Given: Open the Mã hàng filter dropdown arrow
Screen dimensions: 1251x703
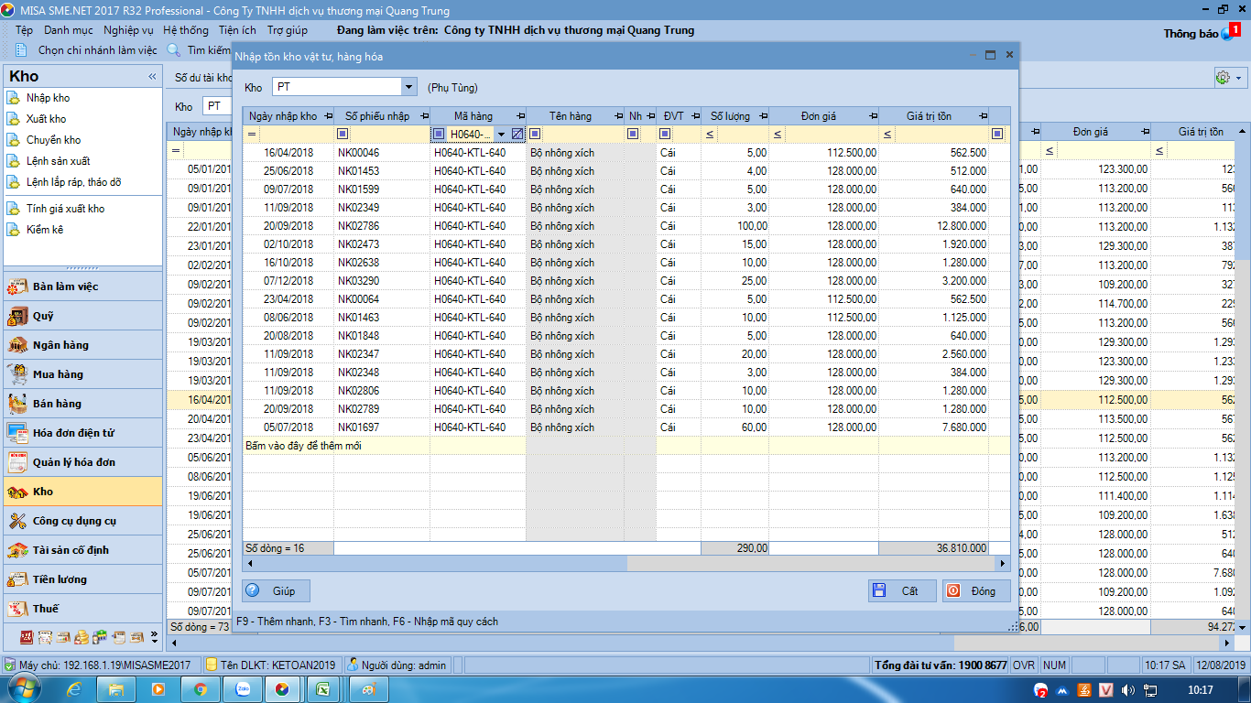Looking at the screenshot, I should pos(501,135).
